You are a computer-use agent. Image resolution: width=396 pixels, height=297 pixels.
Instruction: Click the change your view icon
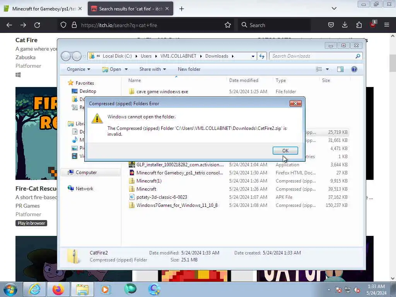point(319,69)
